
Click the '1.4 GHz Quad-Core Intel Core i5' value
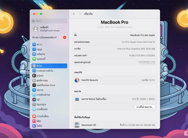(x=138, y=42)
